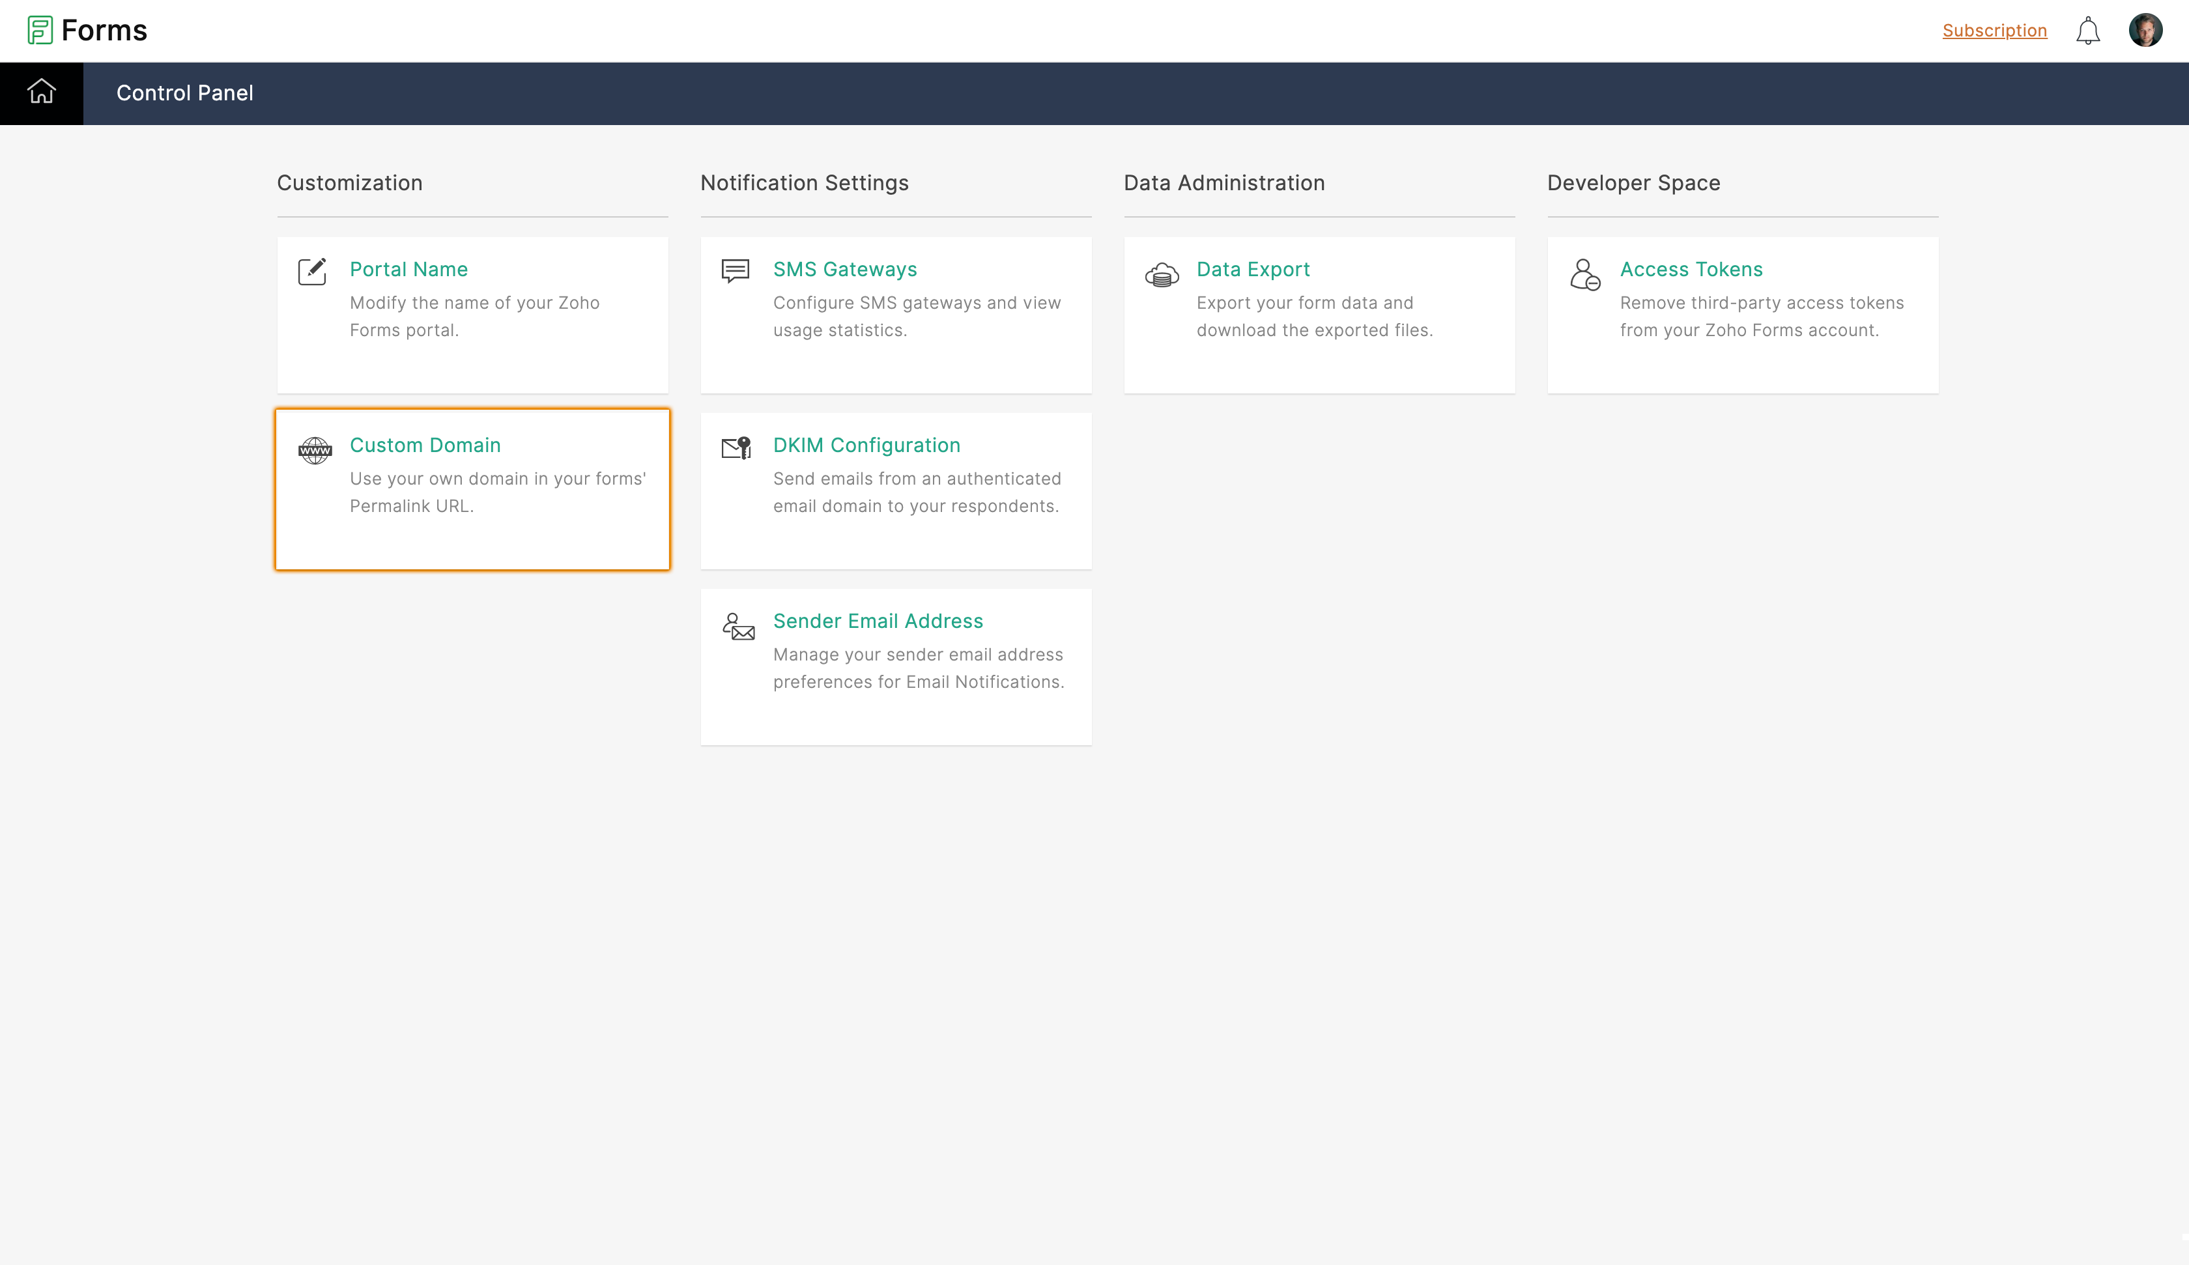2189x1265 pixels.
Task: Open the Subscription link
Action: [1994, 31]
